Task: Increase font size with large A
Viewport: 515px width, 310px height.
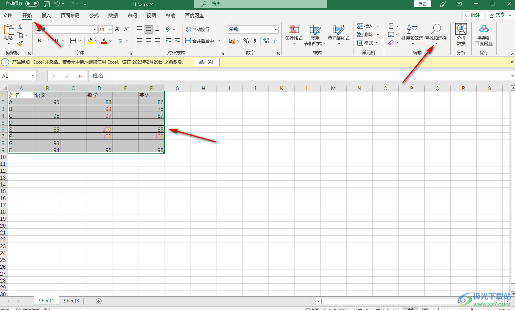Action: coord(117,29)
